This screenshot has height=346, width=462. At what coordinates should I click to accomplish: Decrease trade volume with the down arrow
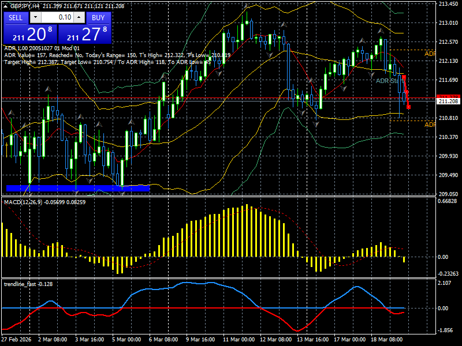coord(35,17)
